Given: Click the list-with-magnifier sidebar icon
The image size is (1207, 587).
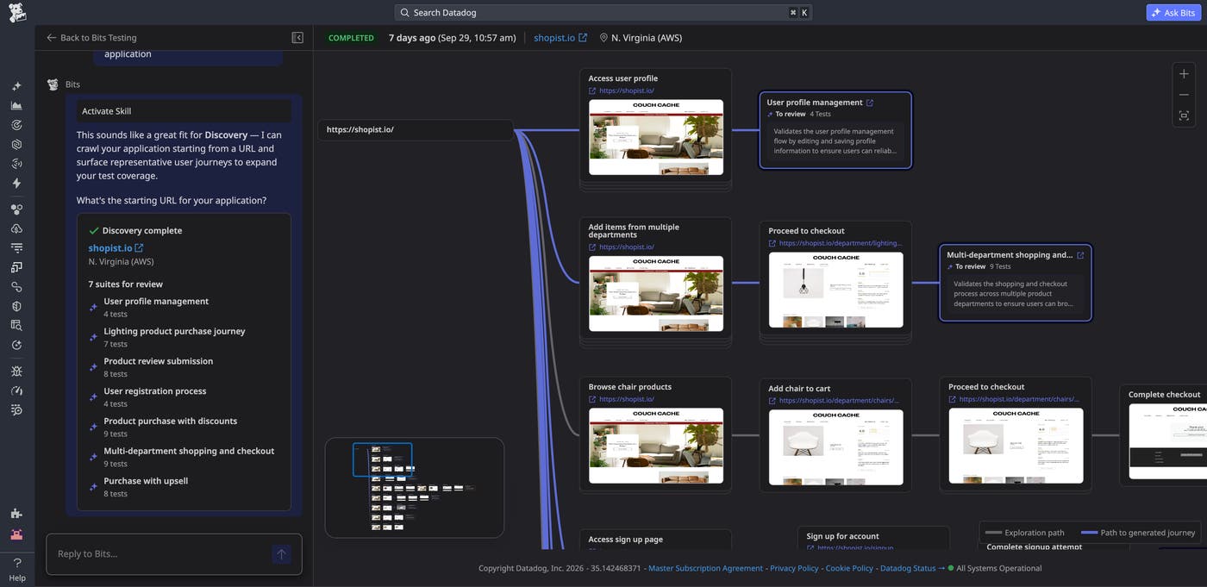Looking at the screenshot, I should tap(16, 409).
